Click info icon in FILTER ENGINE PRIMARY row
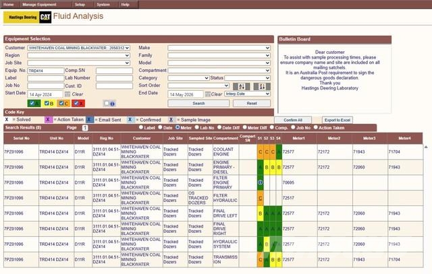The height and width of the screenshot is (274, 432). 260,182
